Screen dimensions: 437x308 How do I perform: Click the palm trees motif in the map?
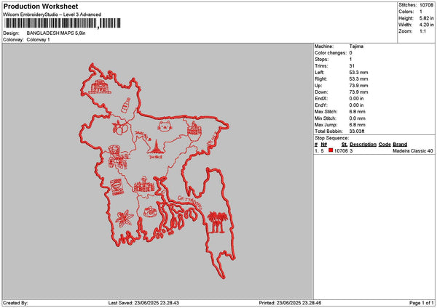tap(217, 222)
